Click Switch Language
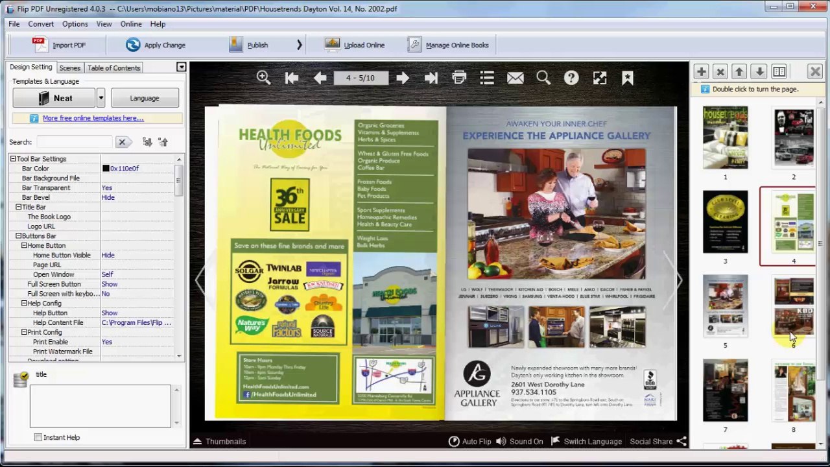Screen dimensions: 830x467 (586, 441)
